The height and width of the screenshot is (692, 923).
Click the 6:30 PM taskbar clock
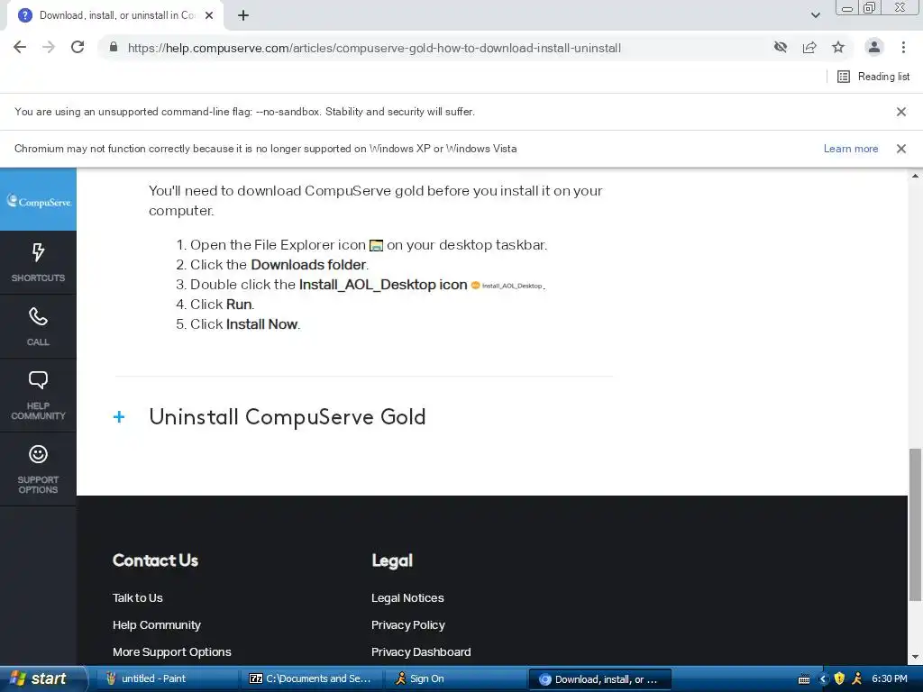[x=890, y=678]
